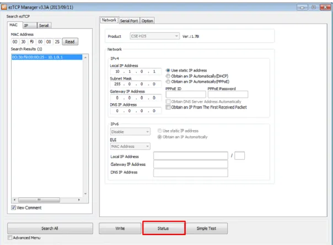Start the Simple Test
This screenshot has height=245, width=333.
click(206, 229)
